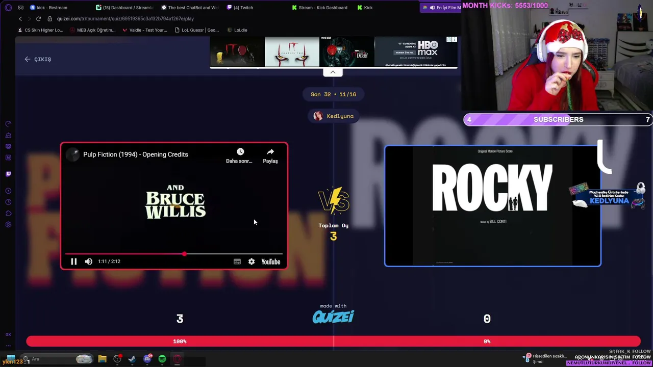Collapse the ad banner with the chevron
The width and height of the screenshot is (653, 367).
(x=333, y=72)
